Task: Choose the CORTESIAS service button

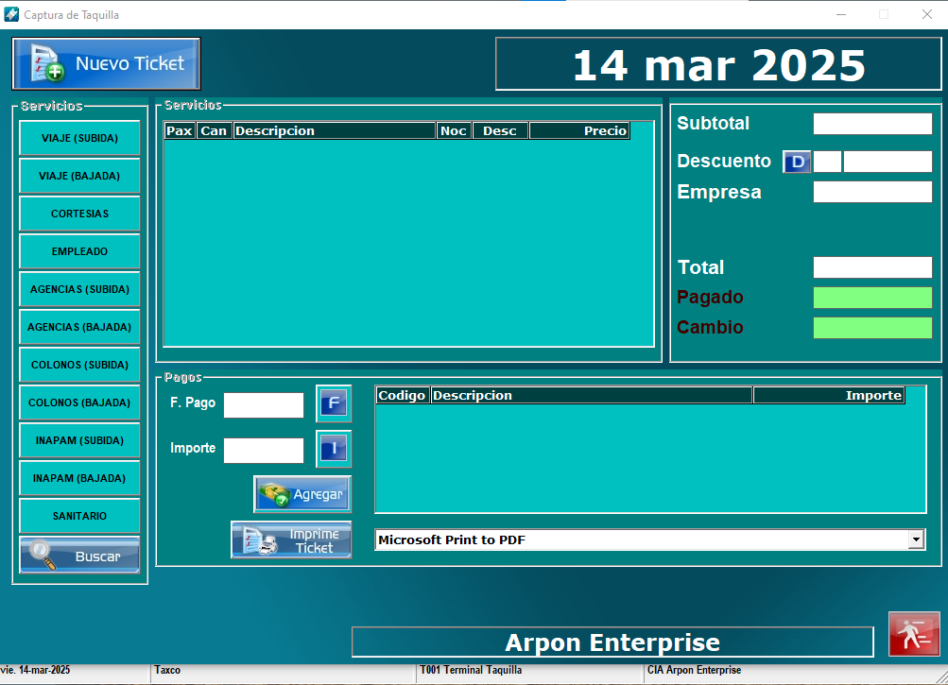Action: point(79,214)
